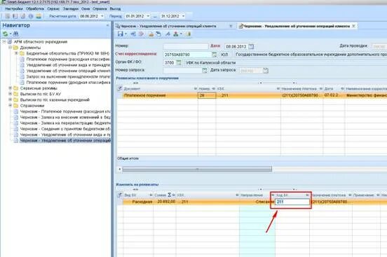Open the dropdown arrow next to the Навигатор refresh icon
Image resolution: width=387 pixels, height=257 pixels.
(x=11, y=34)
